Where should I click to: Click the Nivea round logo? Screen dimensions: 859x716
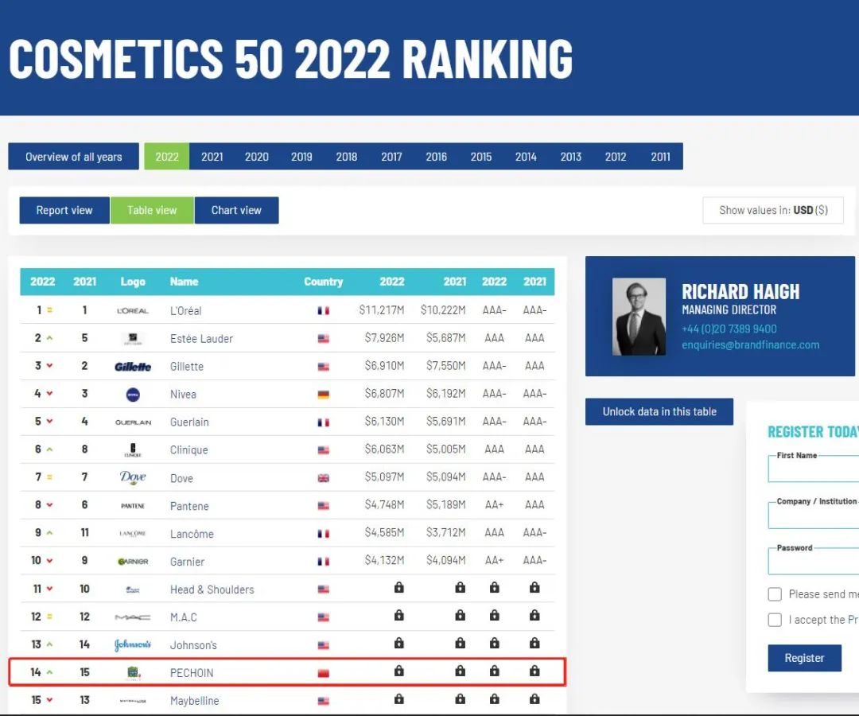[133, 395]
